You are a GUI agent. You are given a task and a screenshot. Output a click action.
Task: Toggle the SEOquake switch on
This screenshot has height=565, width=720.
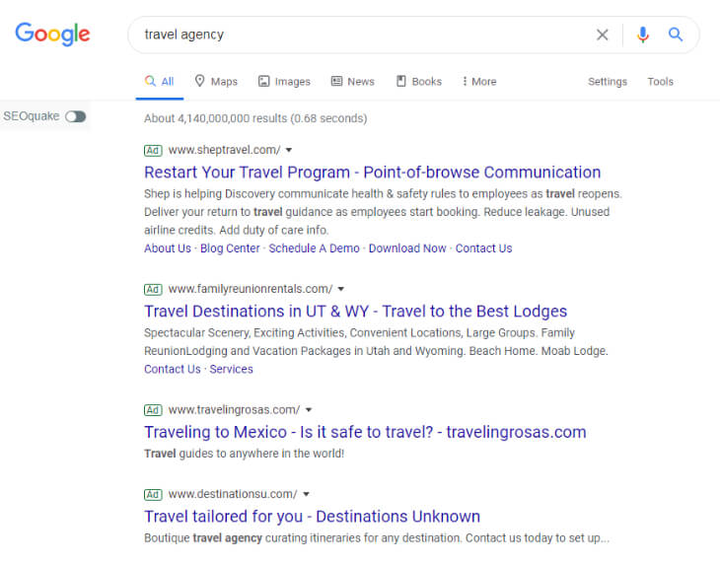point(75,116)
